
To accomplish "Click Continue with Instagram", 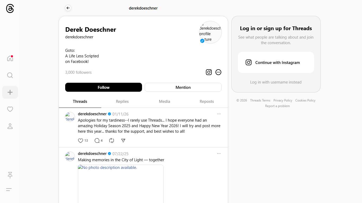I will pyautogui.click(x=276, y=62).
